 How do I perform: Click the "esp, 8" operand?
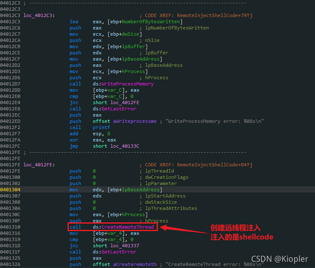pyautogui.click(x=102, y=134)
